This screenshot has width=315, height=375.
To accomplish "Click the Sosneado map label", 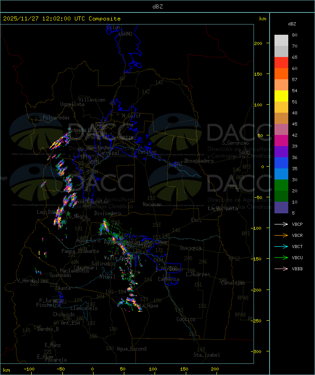I will 60,275.
